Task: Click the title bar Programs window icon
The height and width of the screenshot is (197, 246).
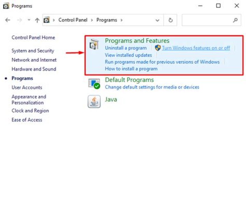Action: (6, 6)
